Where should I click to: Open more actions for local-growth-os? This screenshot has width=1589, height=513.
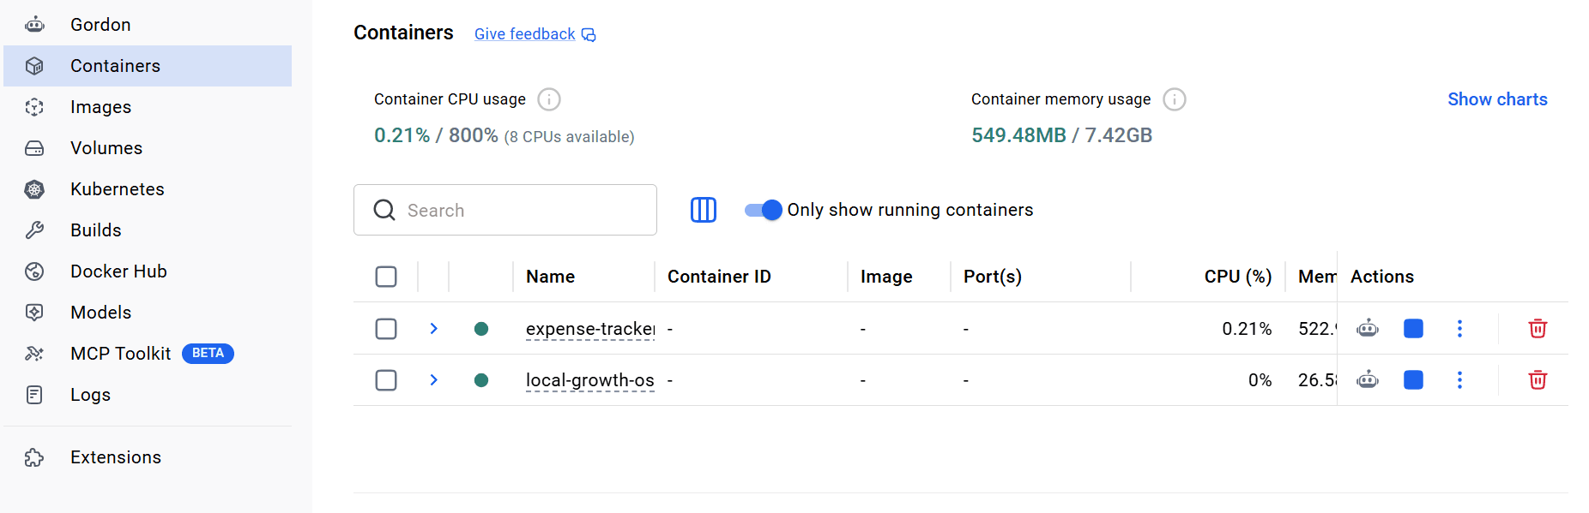click(x=1459, y=380)
